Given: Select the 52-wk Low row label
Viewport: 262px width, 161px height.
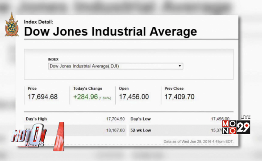Looking at the screenshot, I should coord(141,130).
